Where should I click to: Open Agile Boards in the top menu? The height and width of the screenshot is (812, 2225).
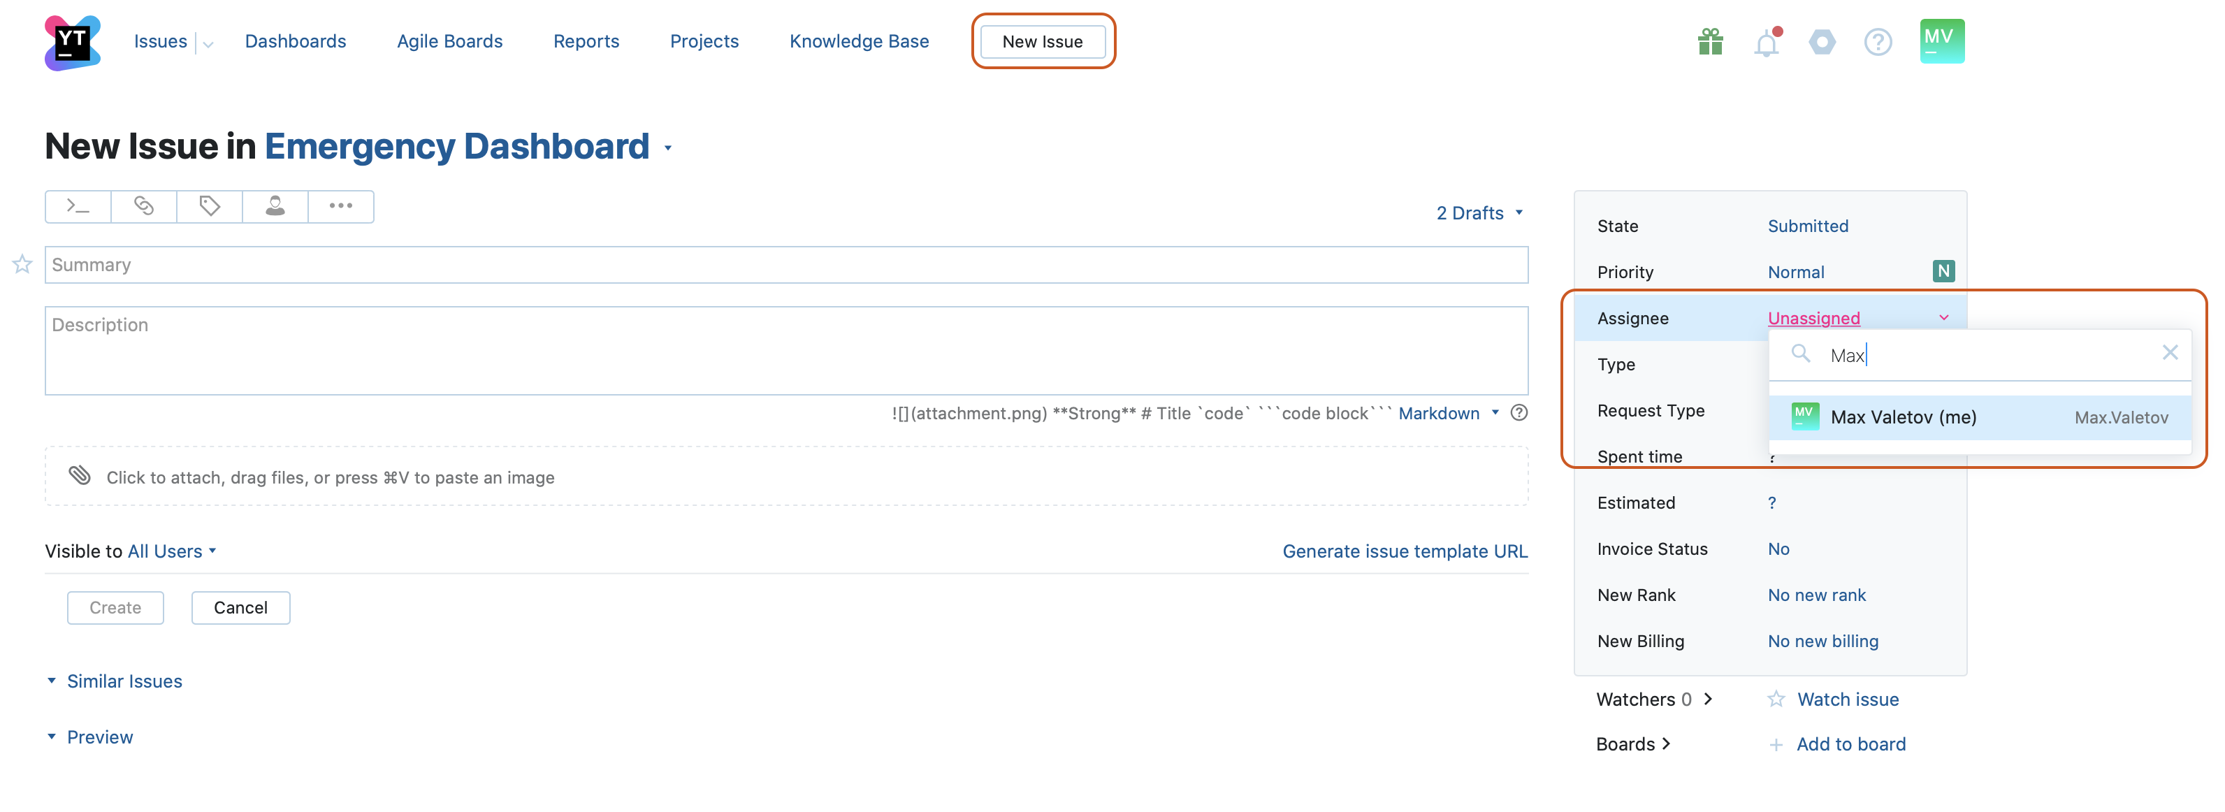click(450, 41)
